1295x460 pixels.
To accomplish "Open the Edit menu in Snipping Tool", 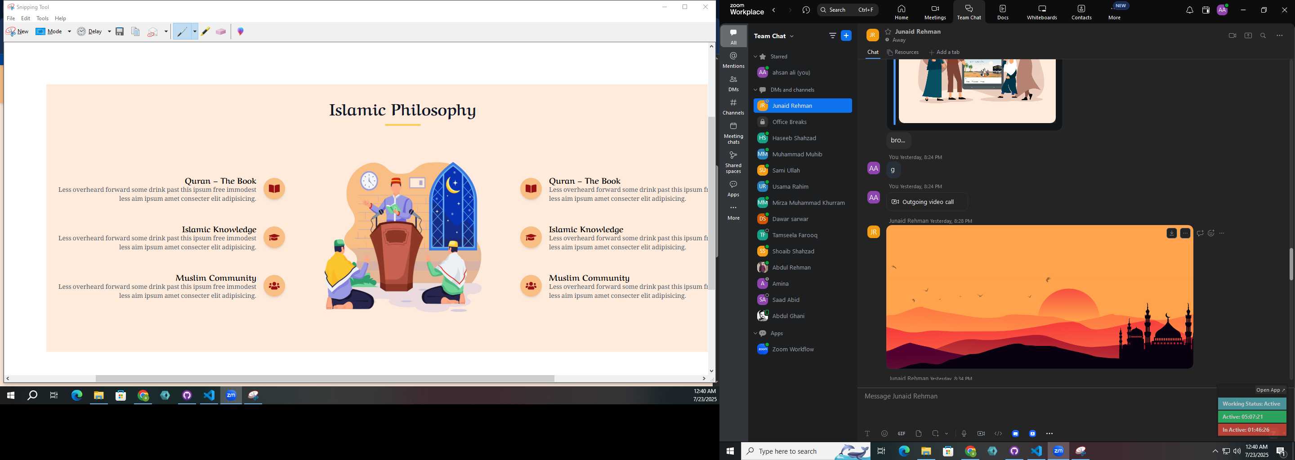I will pos(26,18).
